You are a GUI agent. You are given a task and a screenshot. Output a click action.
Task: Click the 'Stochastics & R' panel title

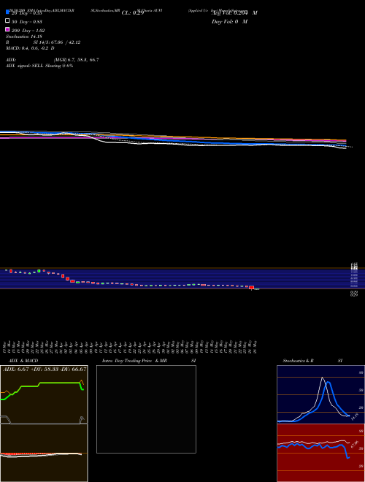point(298,361)
